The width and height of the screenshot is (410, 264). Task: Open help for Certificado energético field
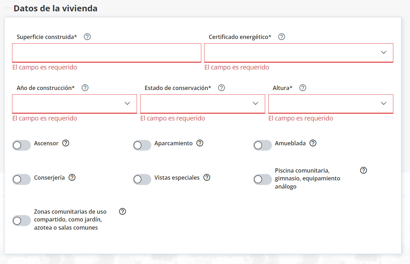coord(281,36)
